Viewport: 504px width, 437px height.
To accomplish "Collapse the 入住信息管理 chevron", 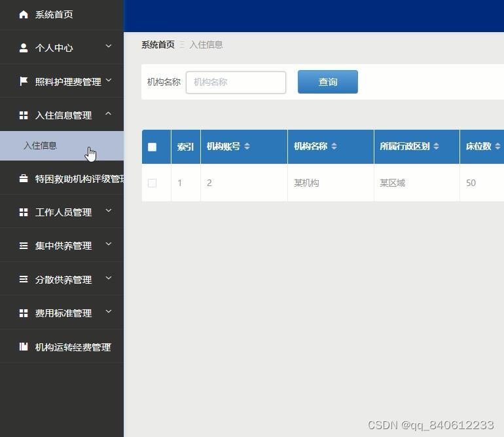I will [109, 113].
